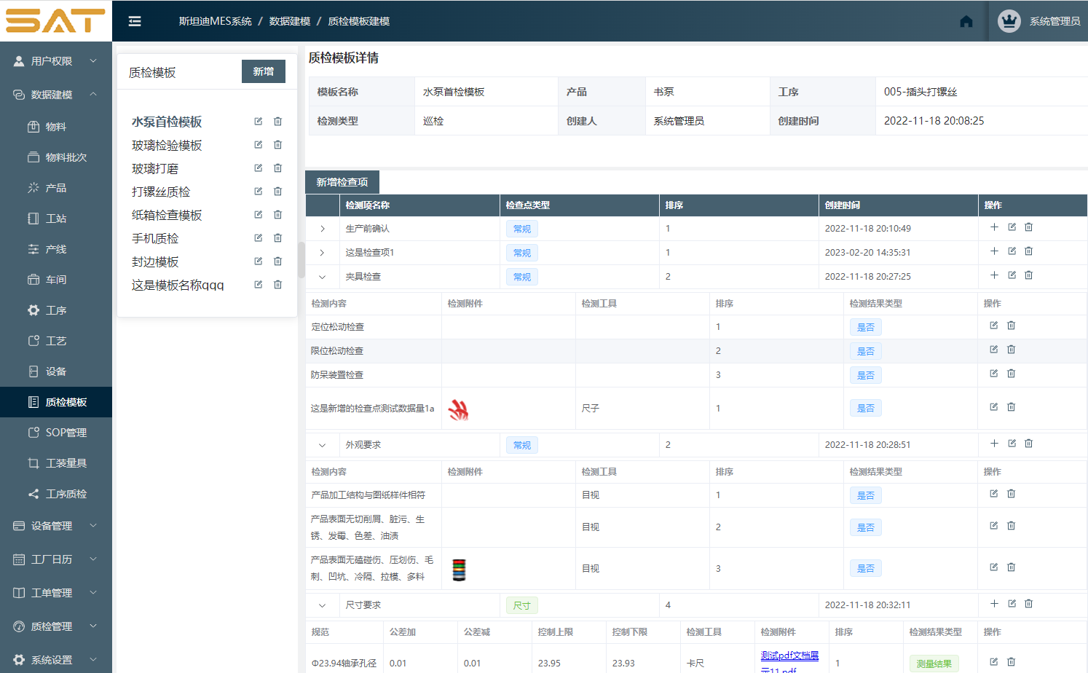Click the edit pencil icon next to 玻璃检验模板
This screenshot has height=673, width=1088.
pyautogui.click(x=258, y=144)
